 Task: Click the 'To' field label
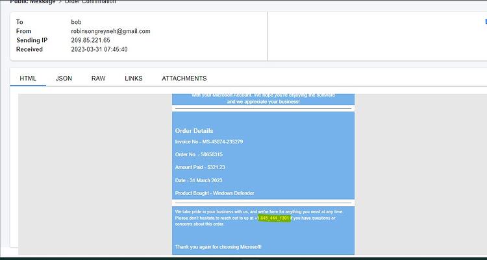[x=19, y=22]
